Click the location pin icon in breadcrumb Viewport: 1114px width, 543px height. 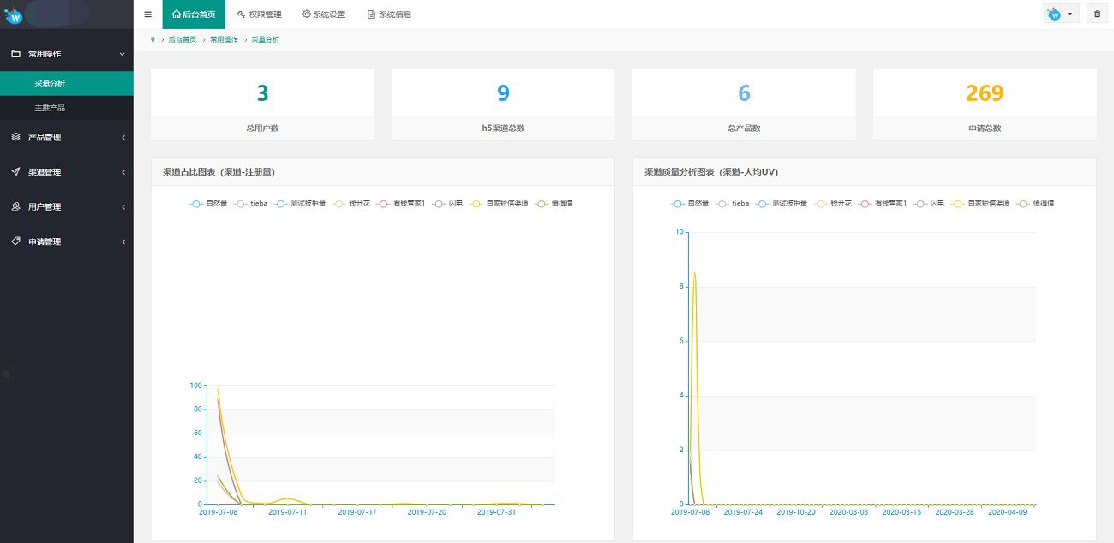click(x=153, y=39)
